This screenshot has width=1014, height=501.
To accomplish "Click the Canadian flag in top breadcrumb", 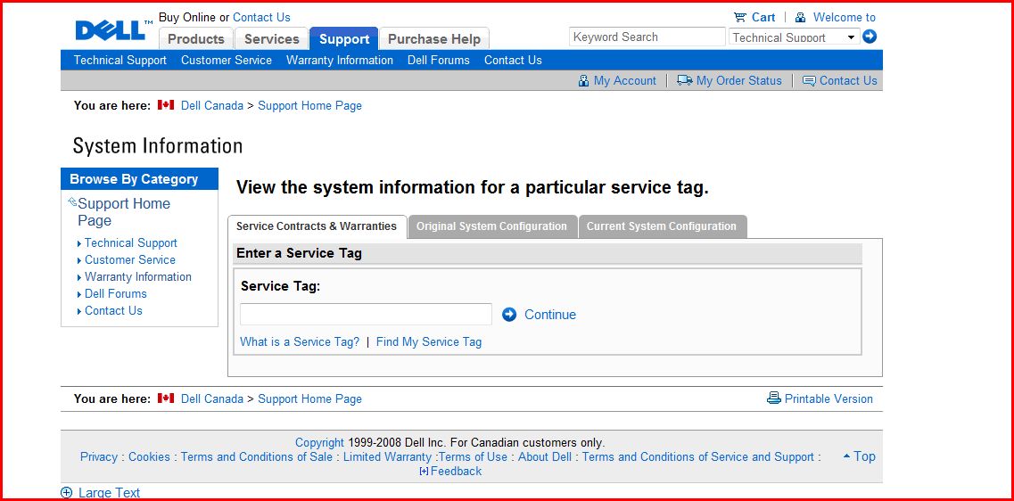I will (x=166, y=104).
